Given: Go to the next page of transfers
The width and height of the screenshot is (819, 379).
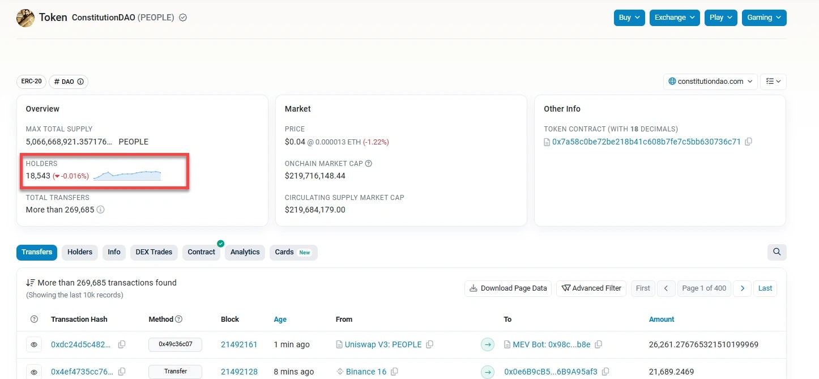Looking at the screenshot, I should click(742, 288).
